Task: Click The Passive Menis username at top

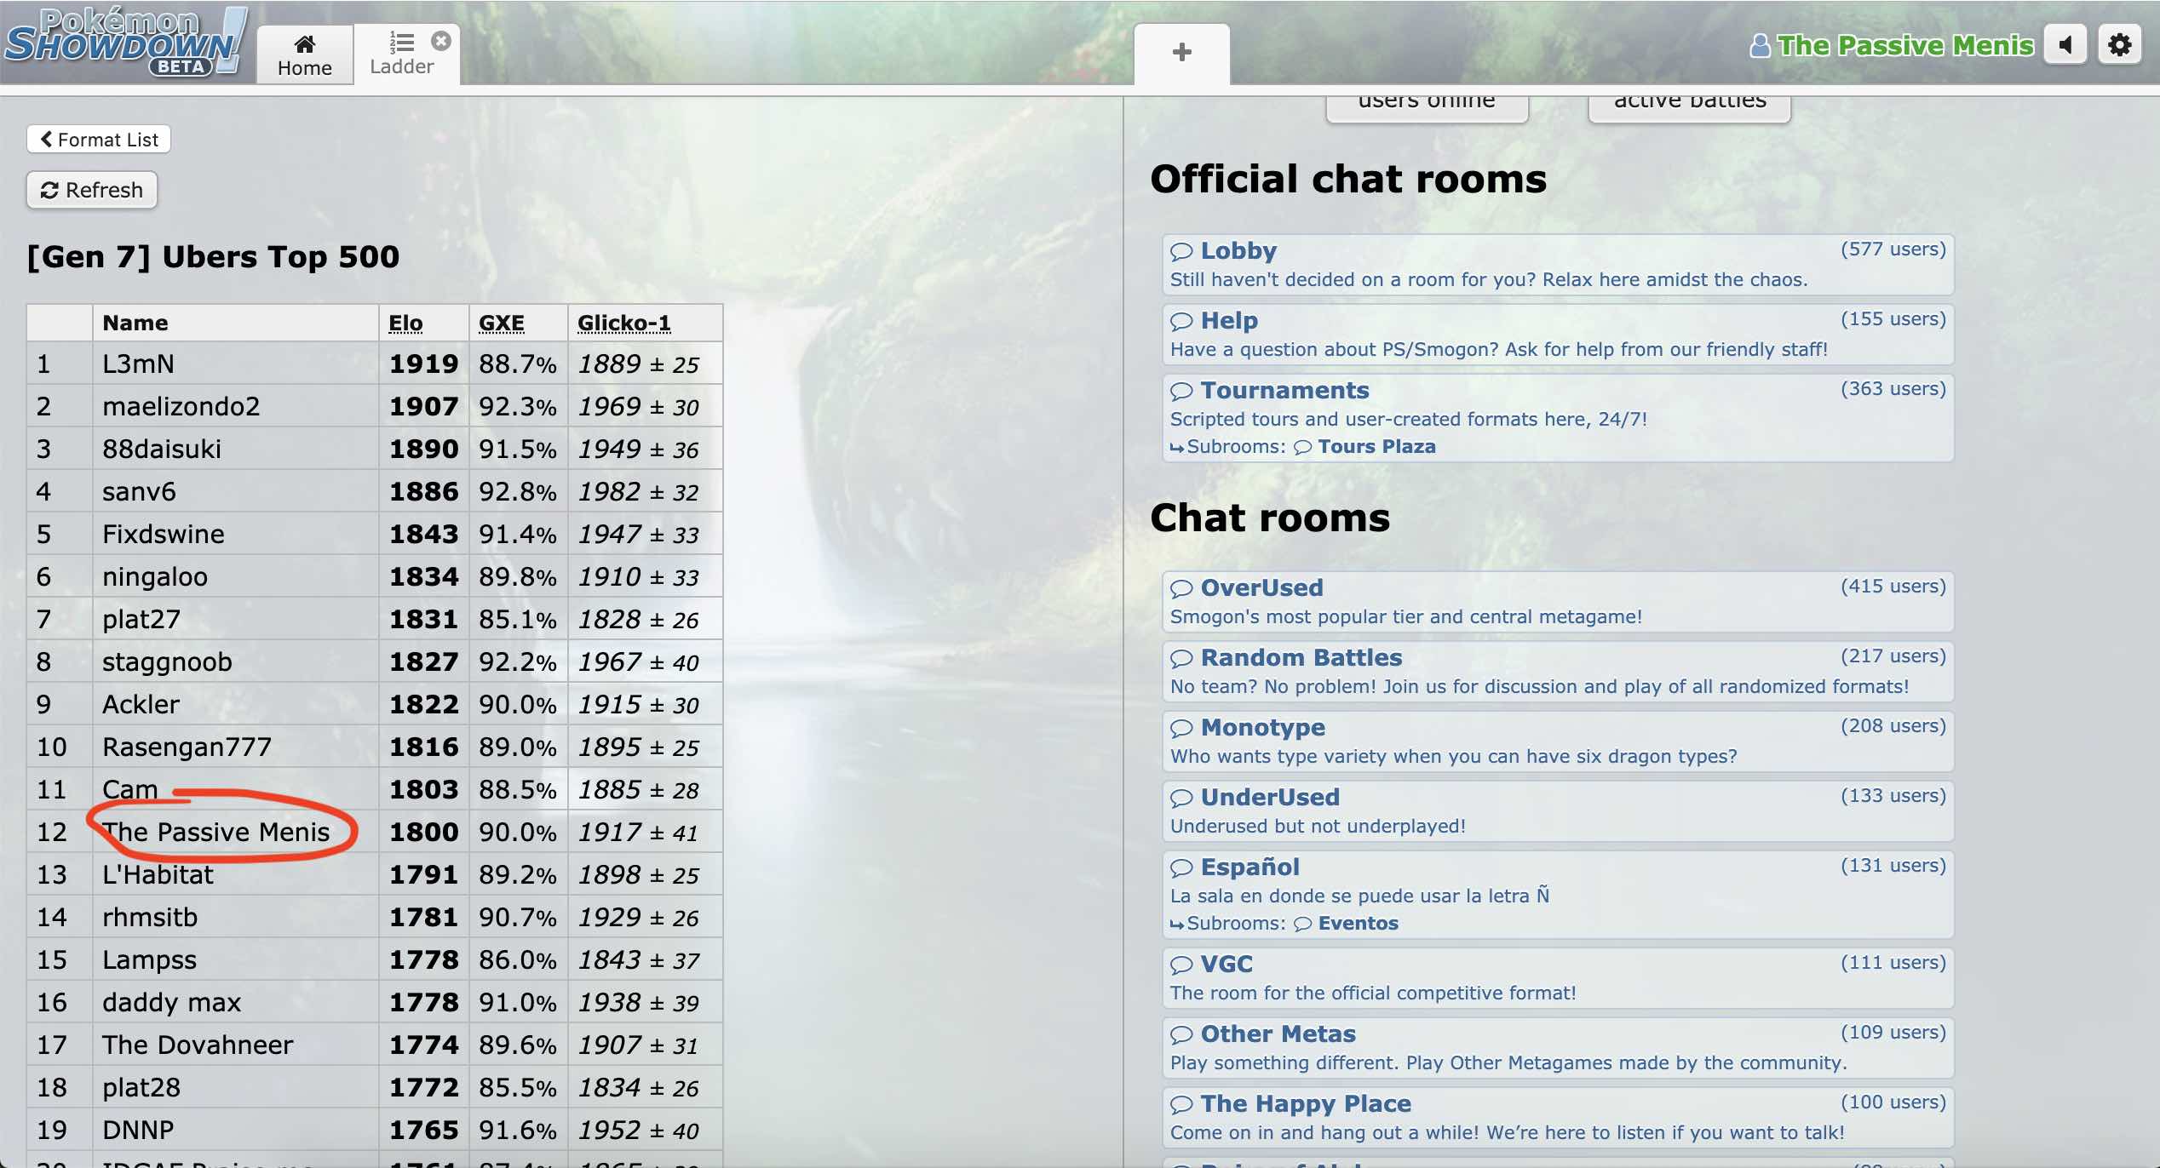Action: point(1904,45)
